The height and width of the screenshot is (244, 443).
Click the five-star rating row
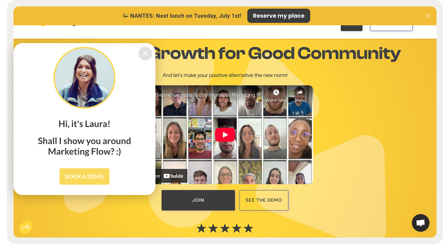coord(225,228)
